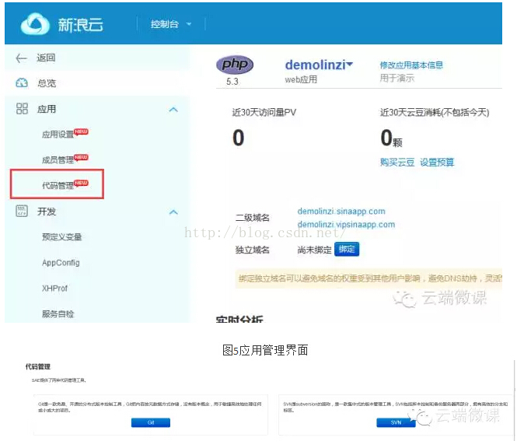Screen dimensions: 517x448
Task: Click the 近30天访问量PV label
Action: click(264, 113)
